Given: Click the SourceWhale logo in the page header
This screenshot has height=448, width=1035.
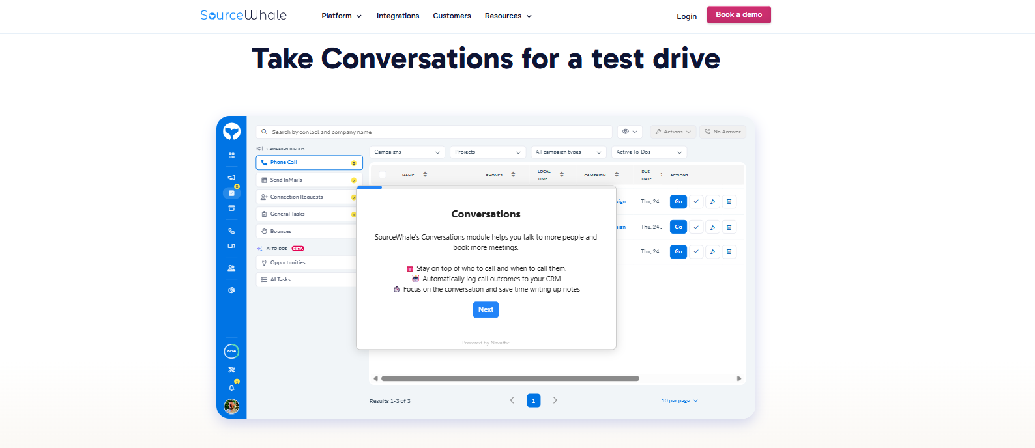Looking at the screenshot, I should tap(243, 15).
